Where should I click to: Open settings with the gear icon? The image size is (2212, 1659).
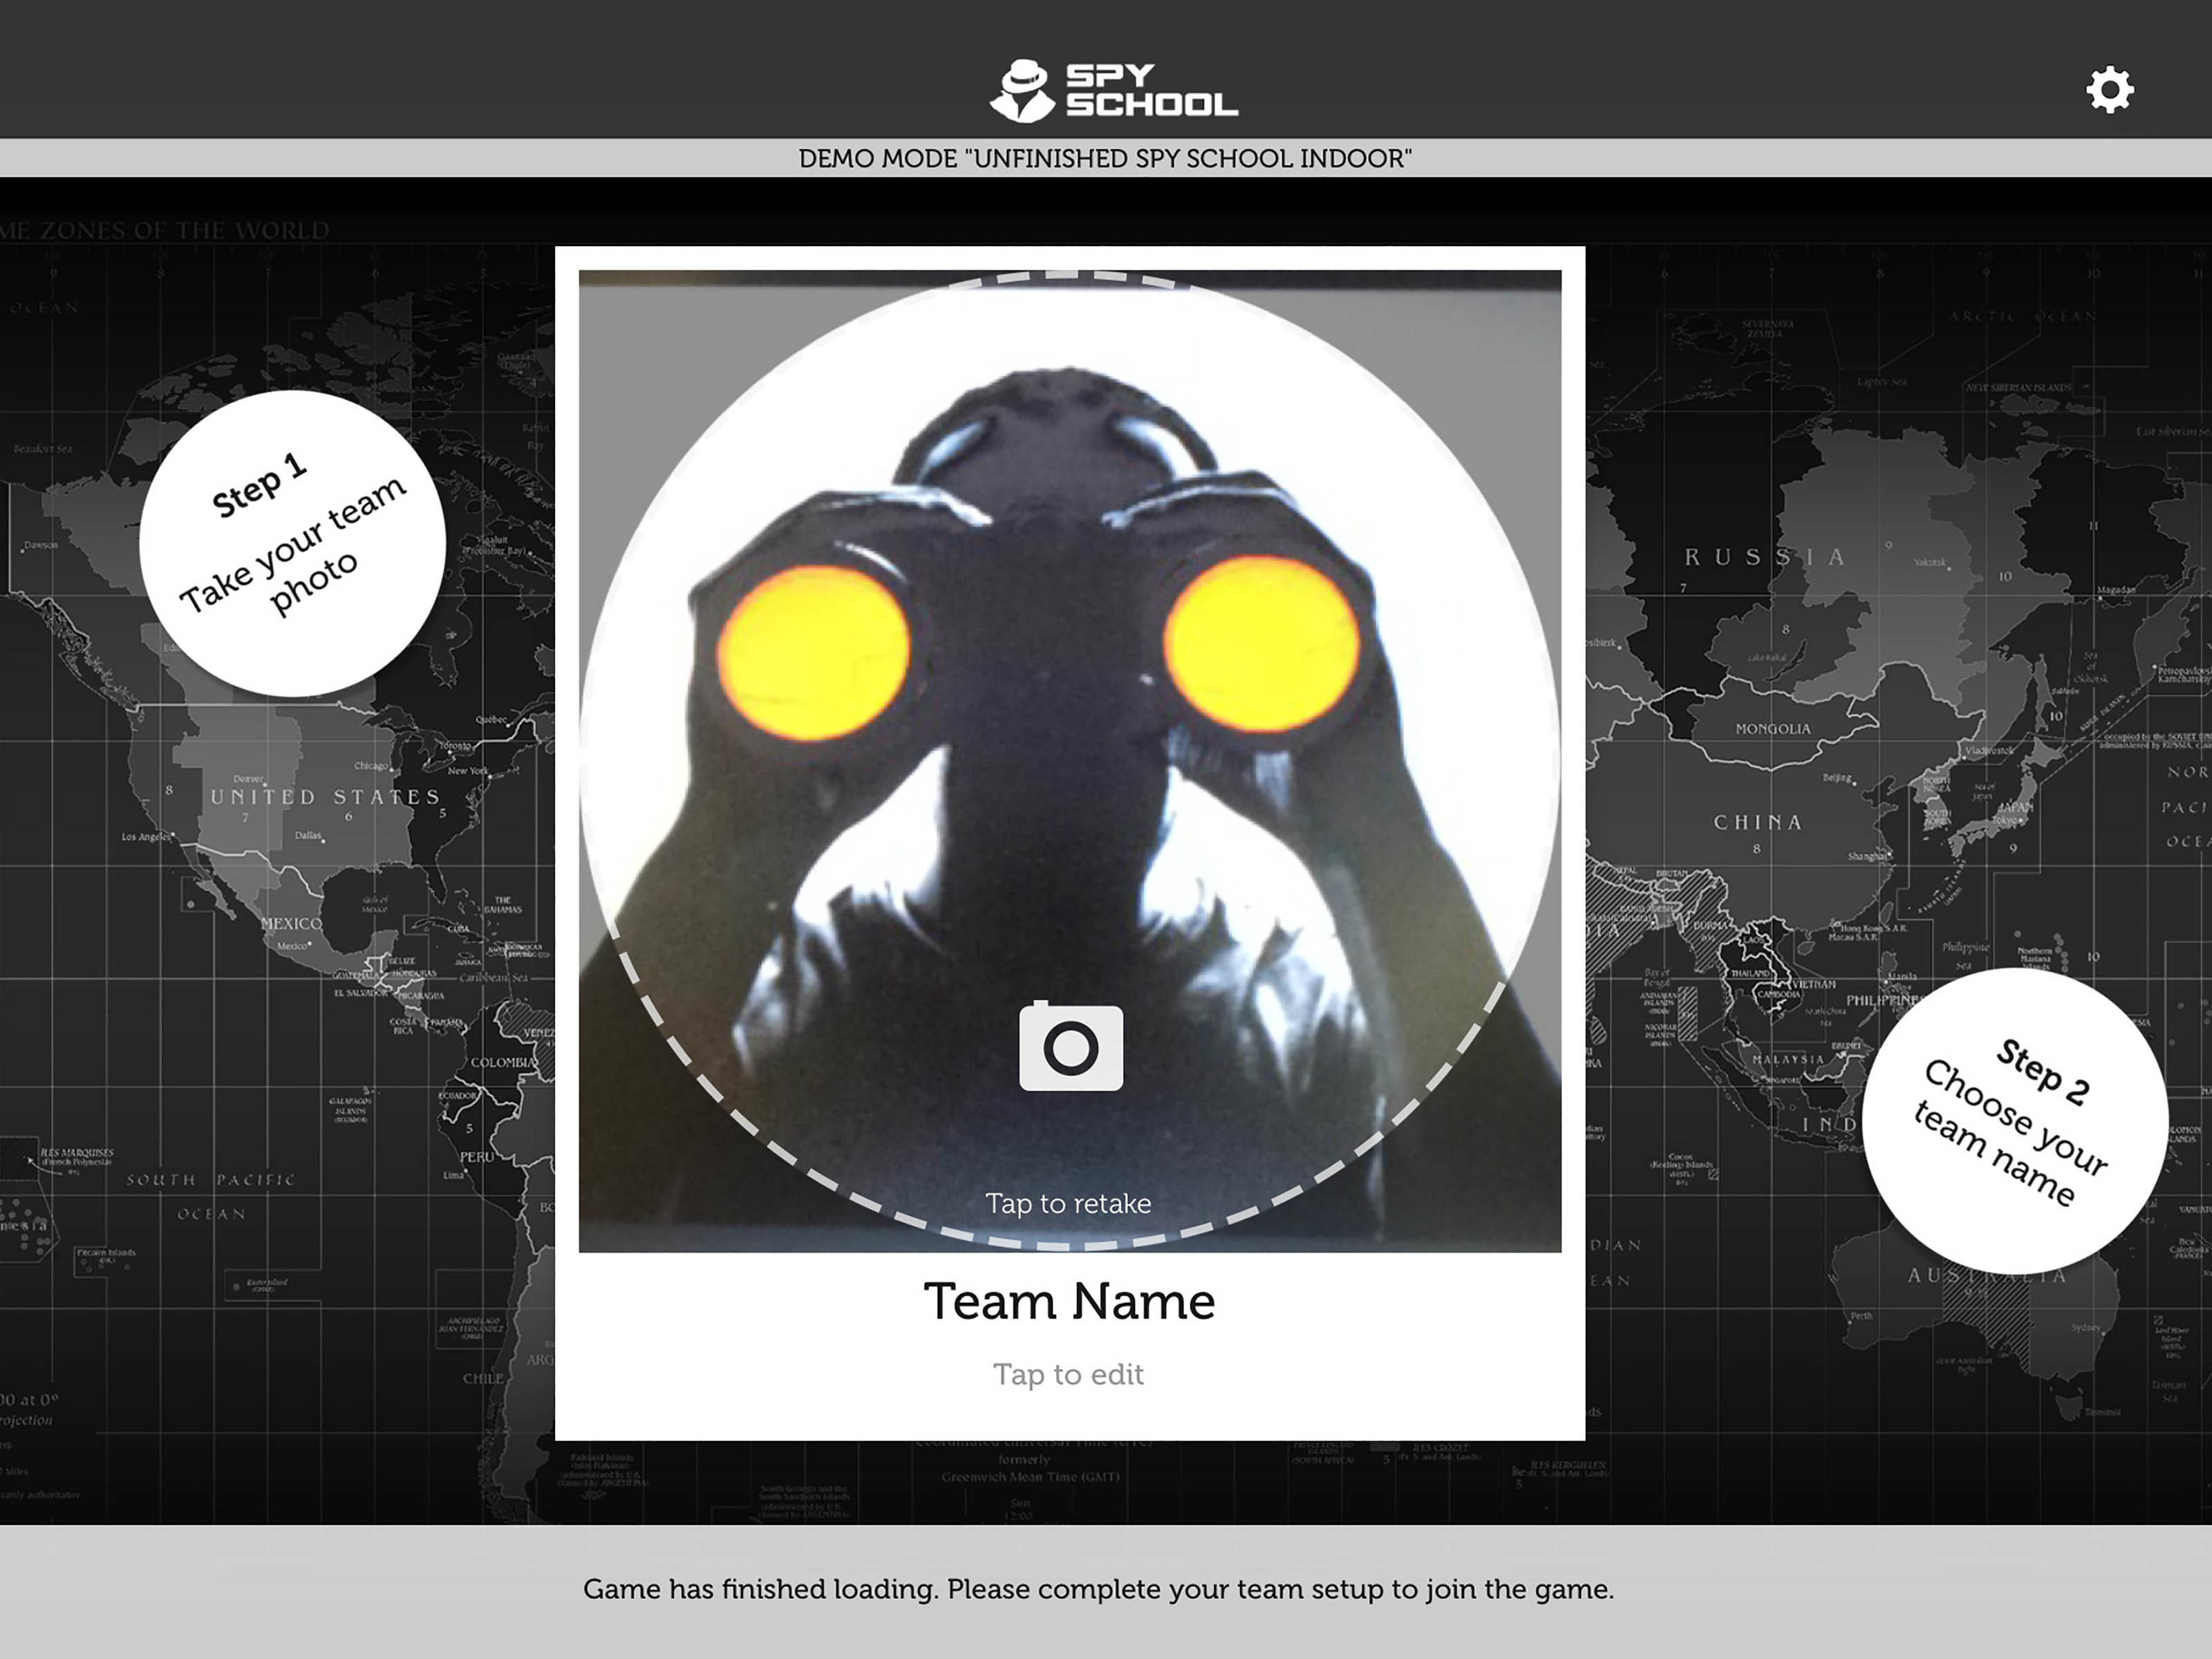(x=2110, y=90)
